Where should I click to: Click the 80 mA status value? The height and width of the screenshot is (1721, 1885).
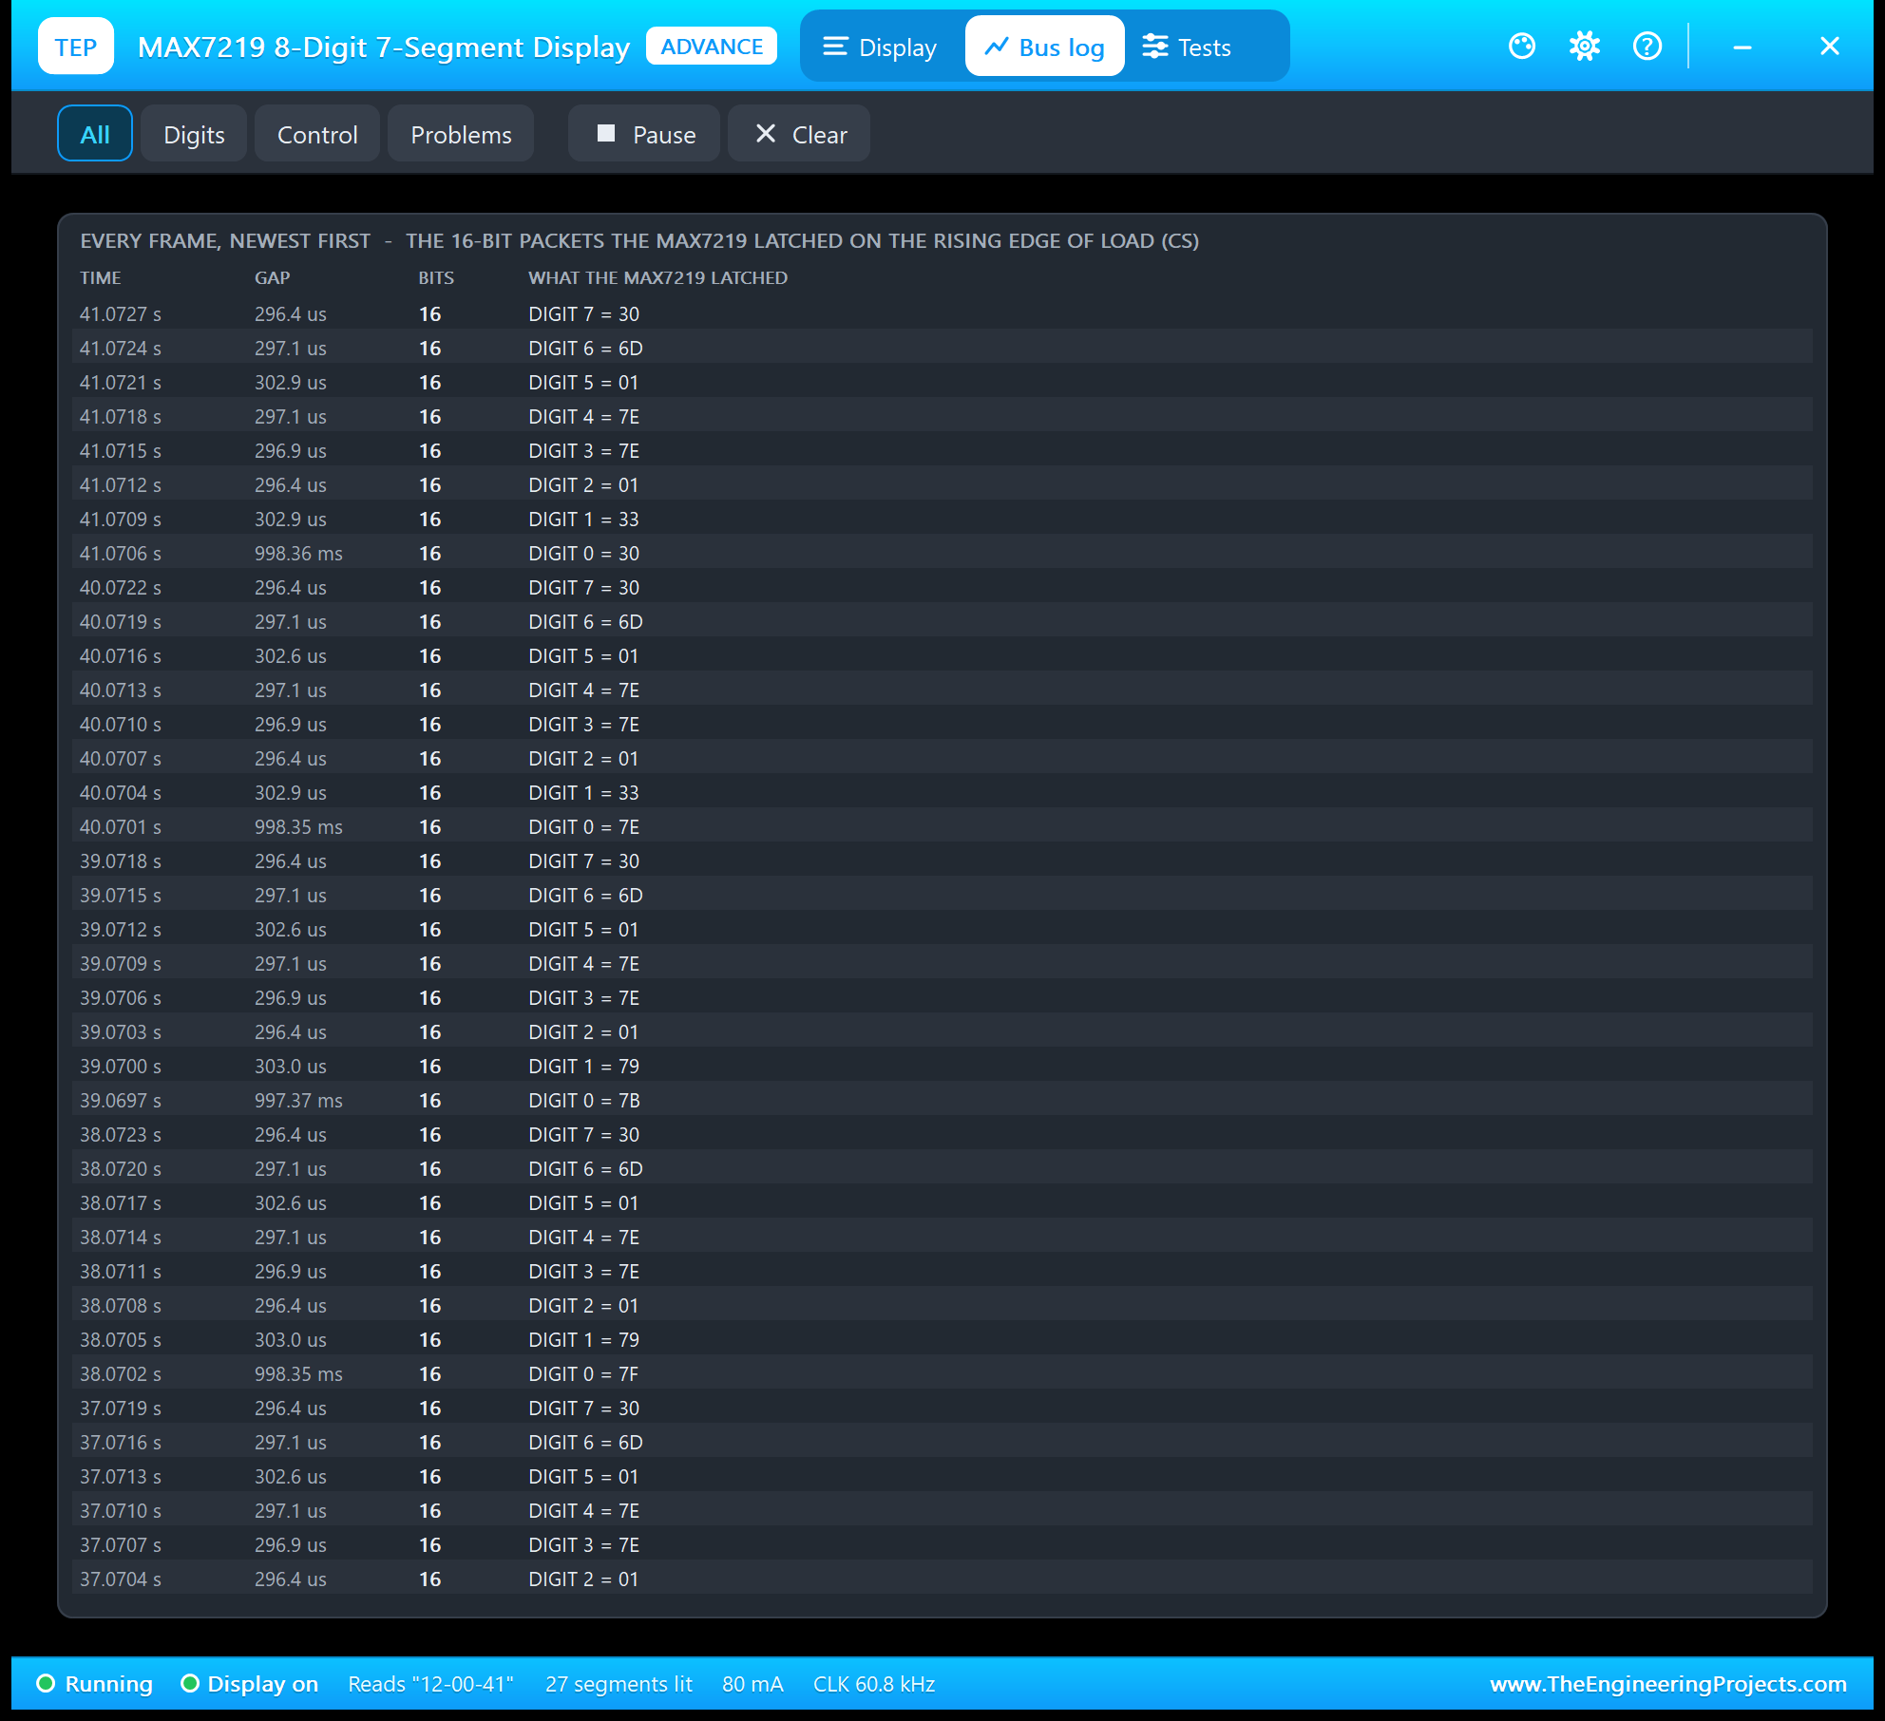(x=752, y=1684)
